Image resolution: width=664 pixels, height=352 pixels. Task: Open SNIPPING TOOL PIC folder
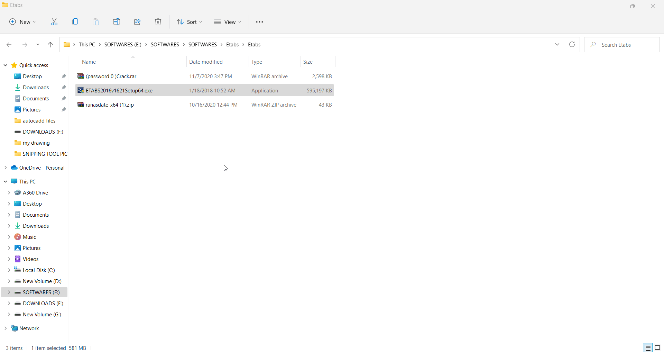point(45,154)
